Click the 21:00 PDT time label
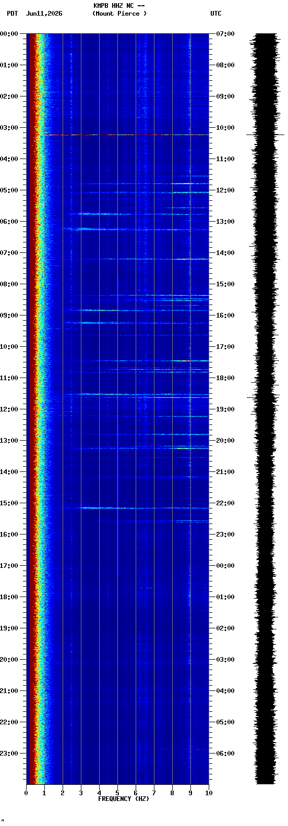 click(9, 691)
